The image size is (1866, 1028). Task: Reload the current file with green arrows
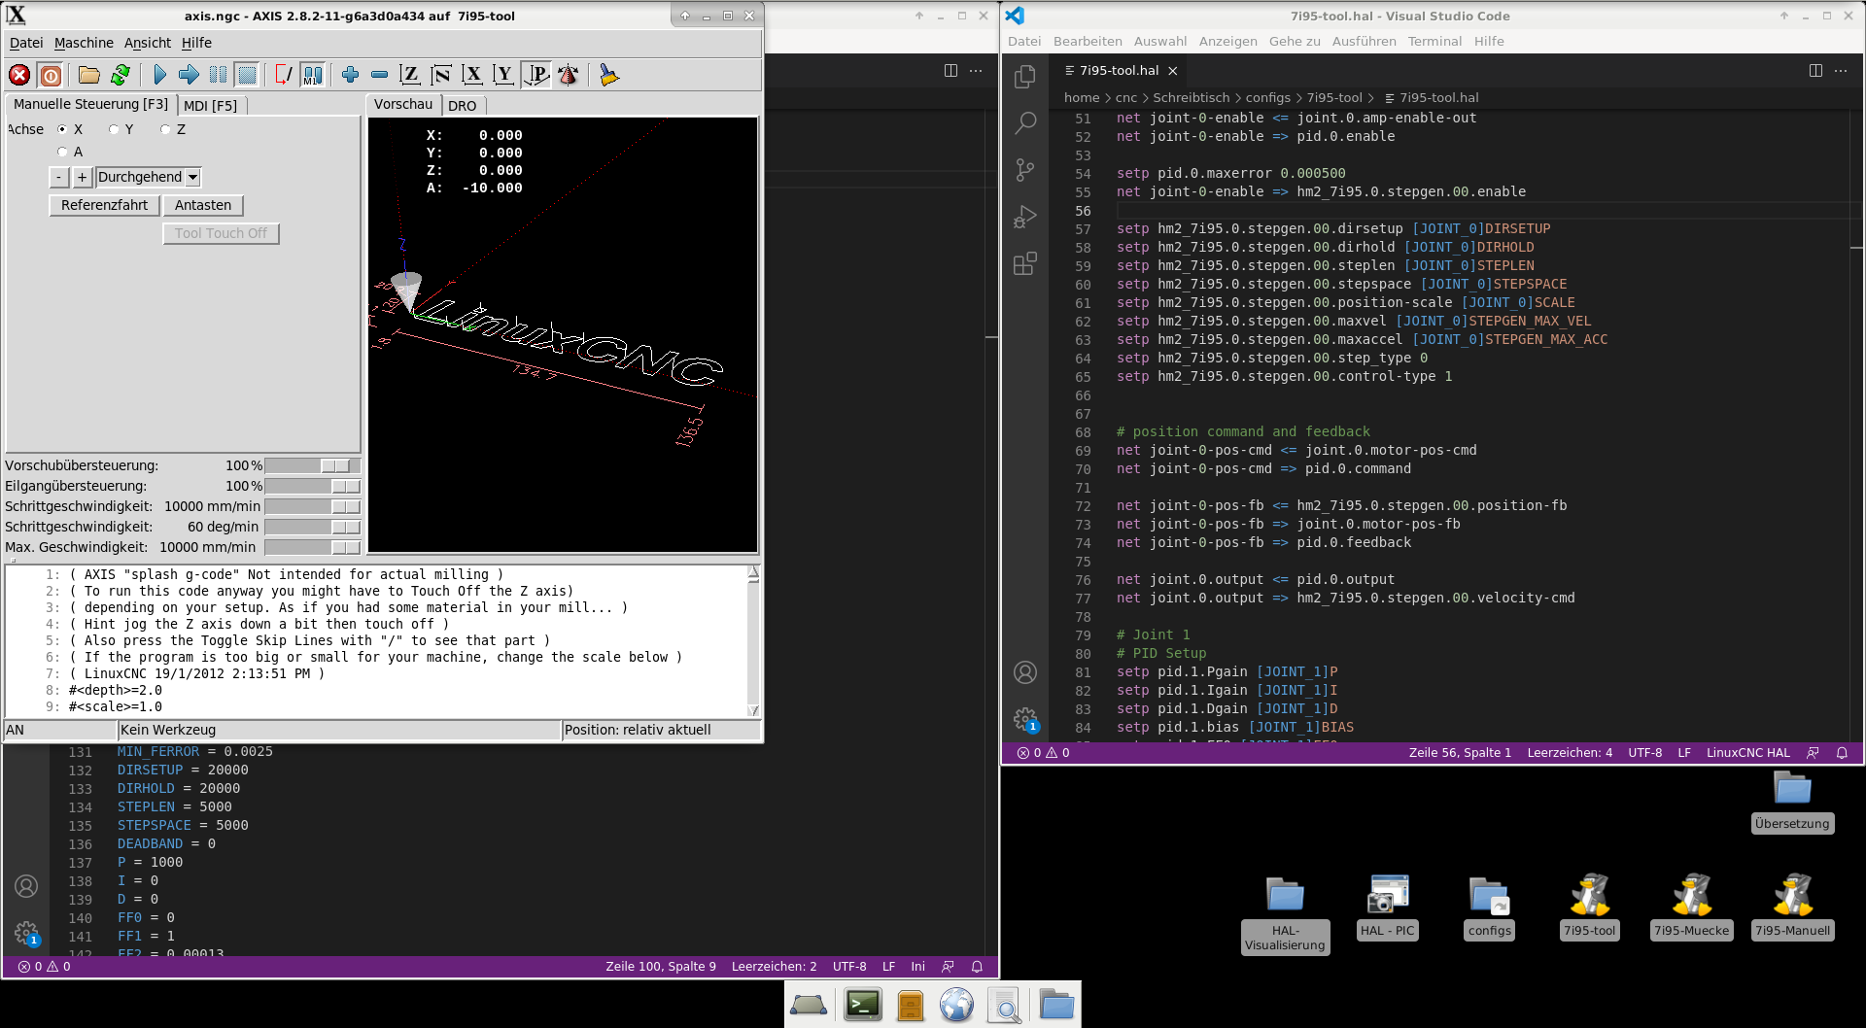click(121, 75)
